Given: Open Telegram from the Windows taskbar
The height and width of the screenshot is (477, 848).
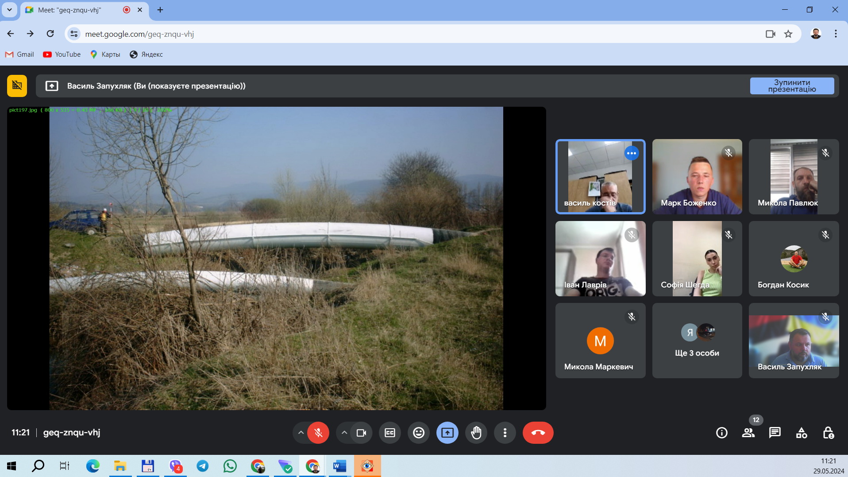Looking at the screenshot, I should 203,466.
